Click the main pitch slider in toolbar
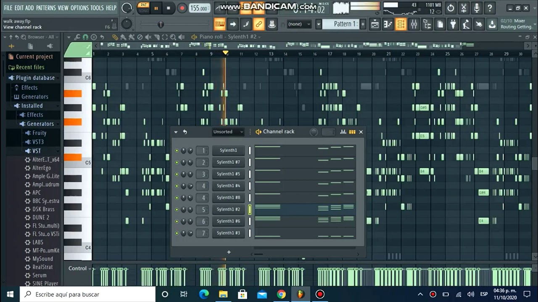Image resolution: width=538 pixels, height=302 pixels. coord(160,24)
